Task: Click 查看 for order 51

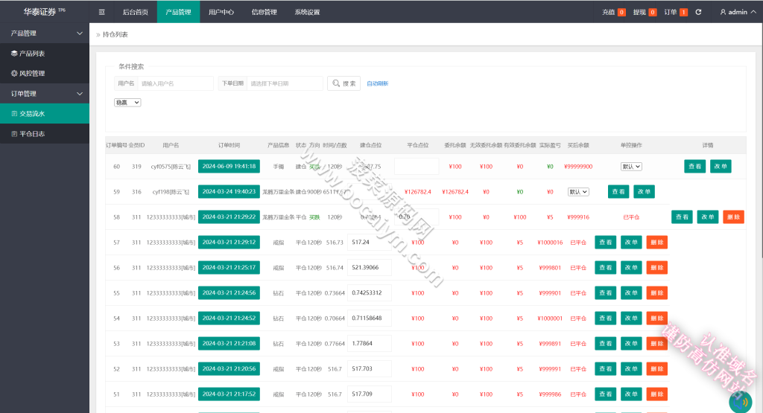Action: pos(605,394)
